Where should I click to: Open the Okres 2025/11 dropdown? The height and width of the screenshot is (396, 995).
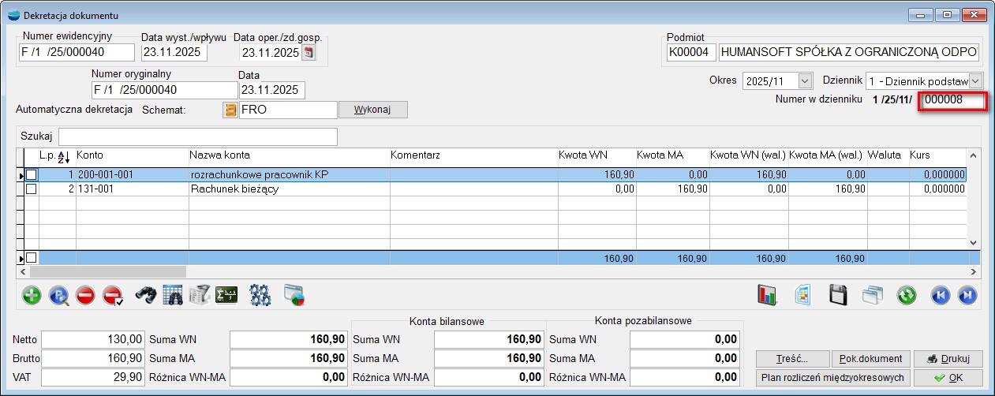tap(805, 80)
